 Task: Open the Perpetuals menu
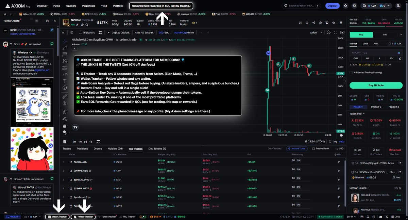tap(89, 6)
